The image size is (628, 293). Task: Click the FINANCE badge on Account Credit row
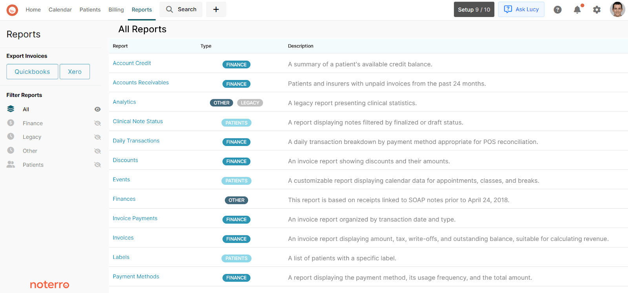coord(236,65)
